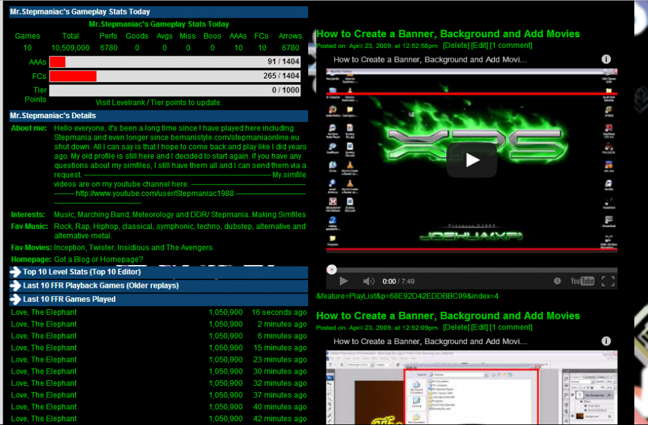Expand Last 10 FFR Playback Games arrow

click(15, 285)
